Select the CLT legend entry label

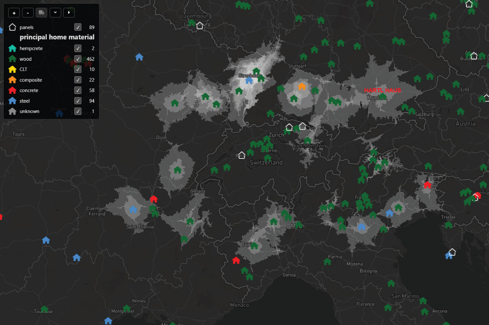point(23,69)
